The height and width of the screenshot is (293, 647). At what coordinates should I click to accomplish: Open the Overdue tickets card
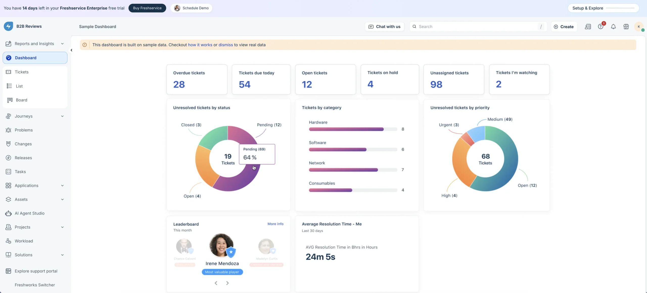pos(197,79)
